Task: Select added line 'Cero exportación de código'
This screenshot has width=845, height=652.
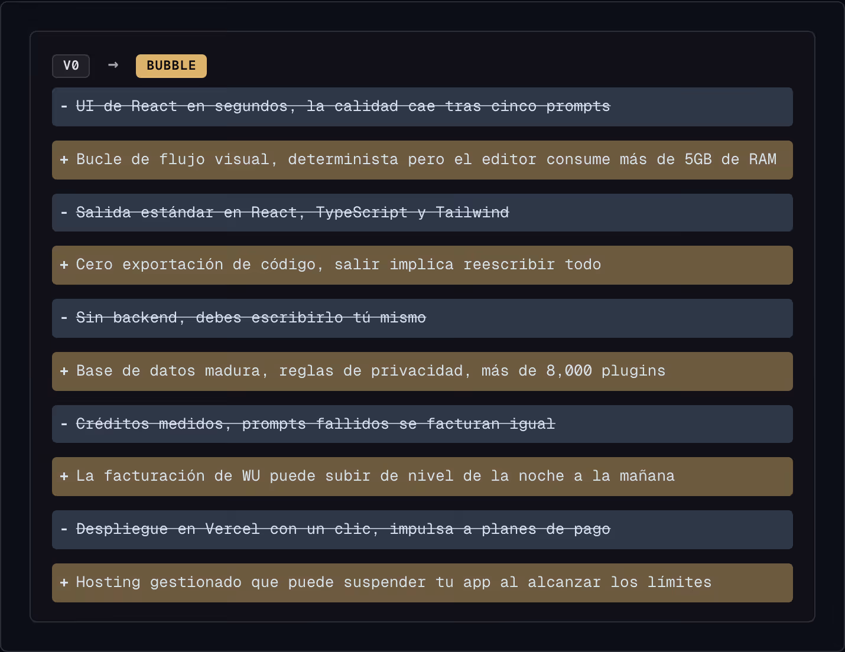Action: [x=422, y=265]
